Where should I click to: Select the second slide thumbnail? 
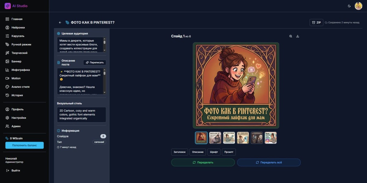(215, 138)
